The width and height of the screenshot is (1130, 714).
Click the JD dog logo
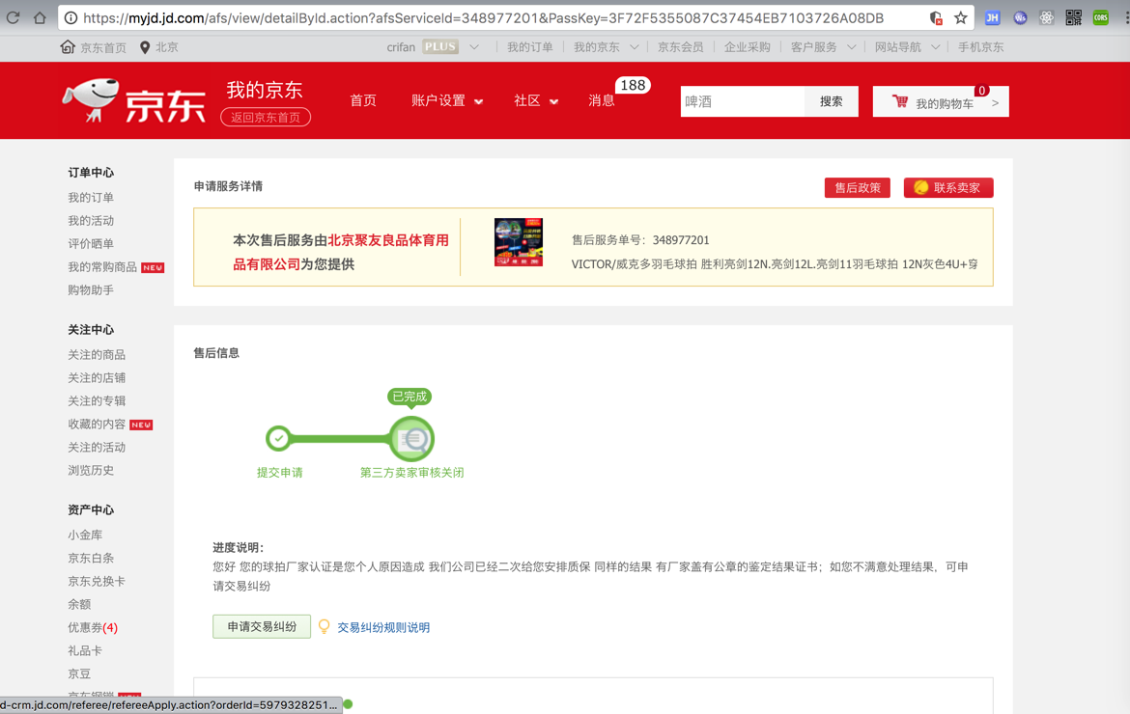[x=91, y=100]
